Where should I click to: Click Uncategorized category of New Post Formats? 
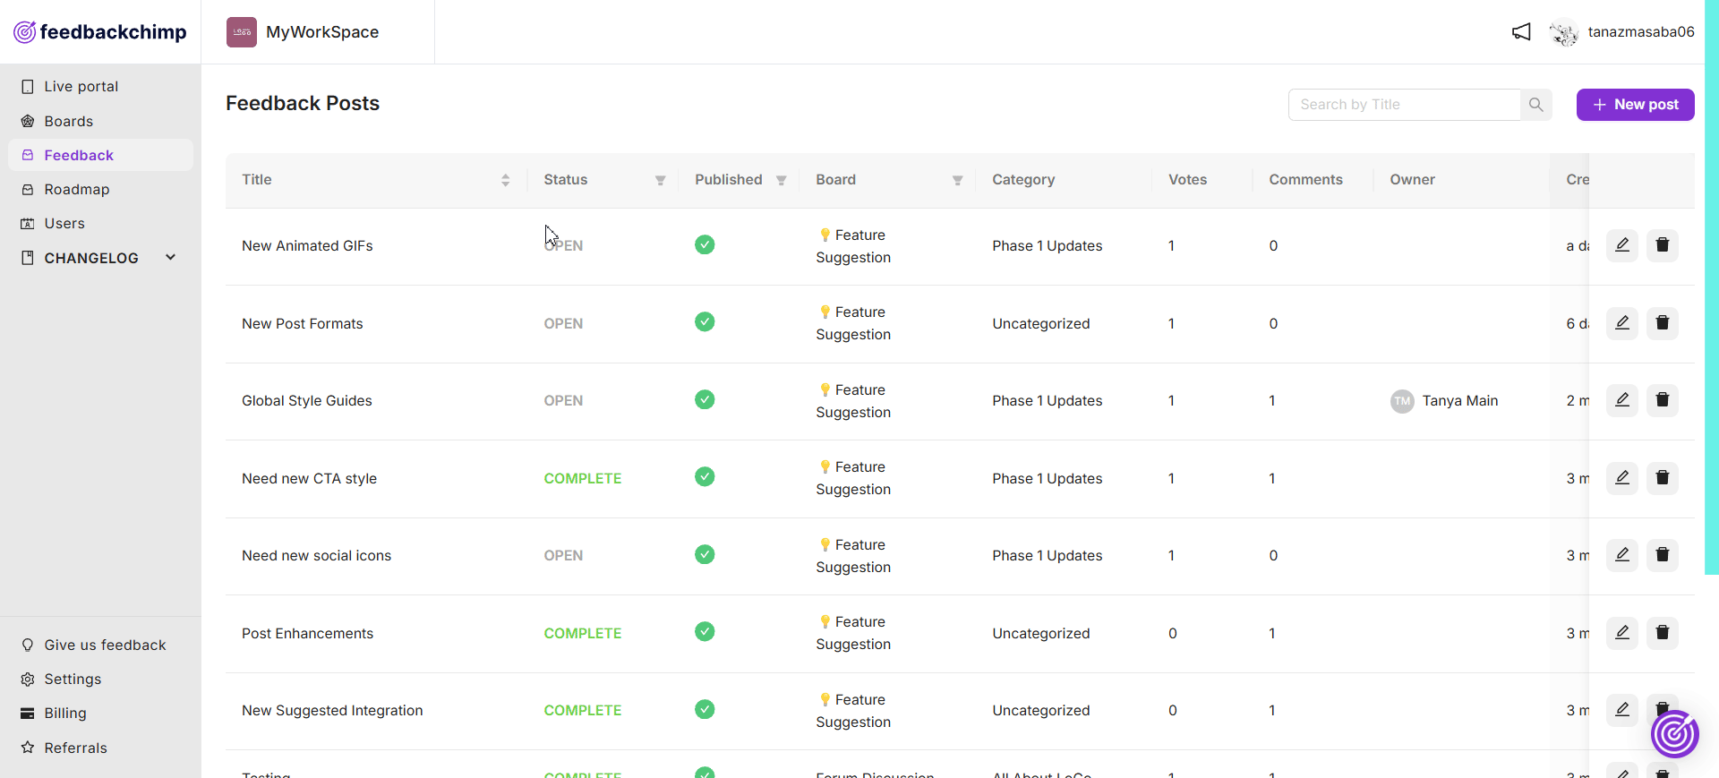1041,324
